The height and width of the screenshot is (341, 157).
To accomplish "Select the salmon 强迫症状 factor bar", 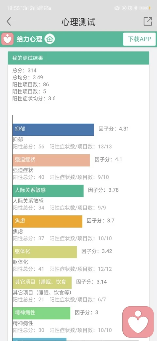I will click(51, 160).
